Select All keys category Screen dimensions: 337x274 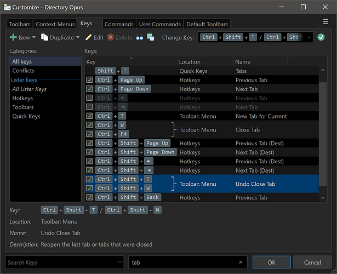[45, 61]
